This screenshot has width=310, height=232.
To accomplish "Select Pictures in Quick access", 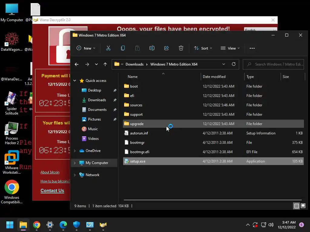I will pyautogui.click(x=94, y=119).
